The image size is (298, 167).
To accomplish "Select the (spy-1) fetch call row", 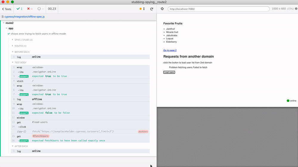I will point(80,132).
